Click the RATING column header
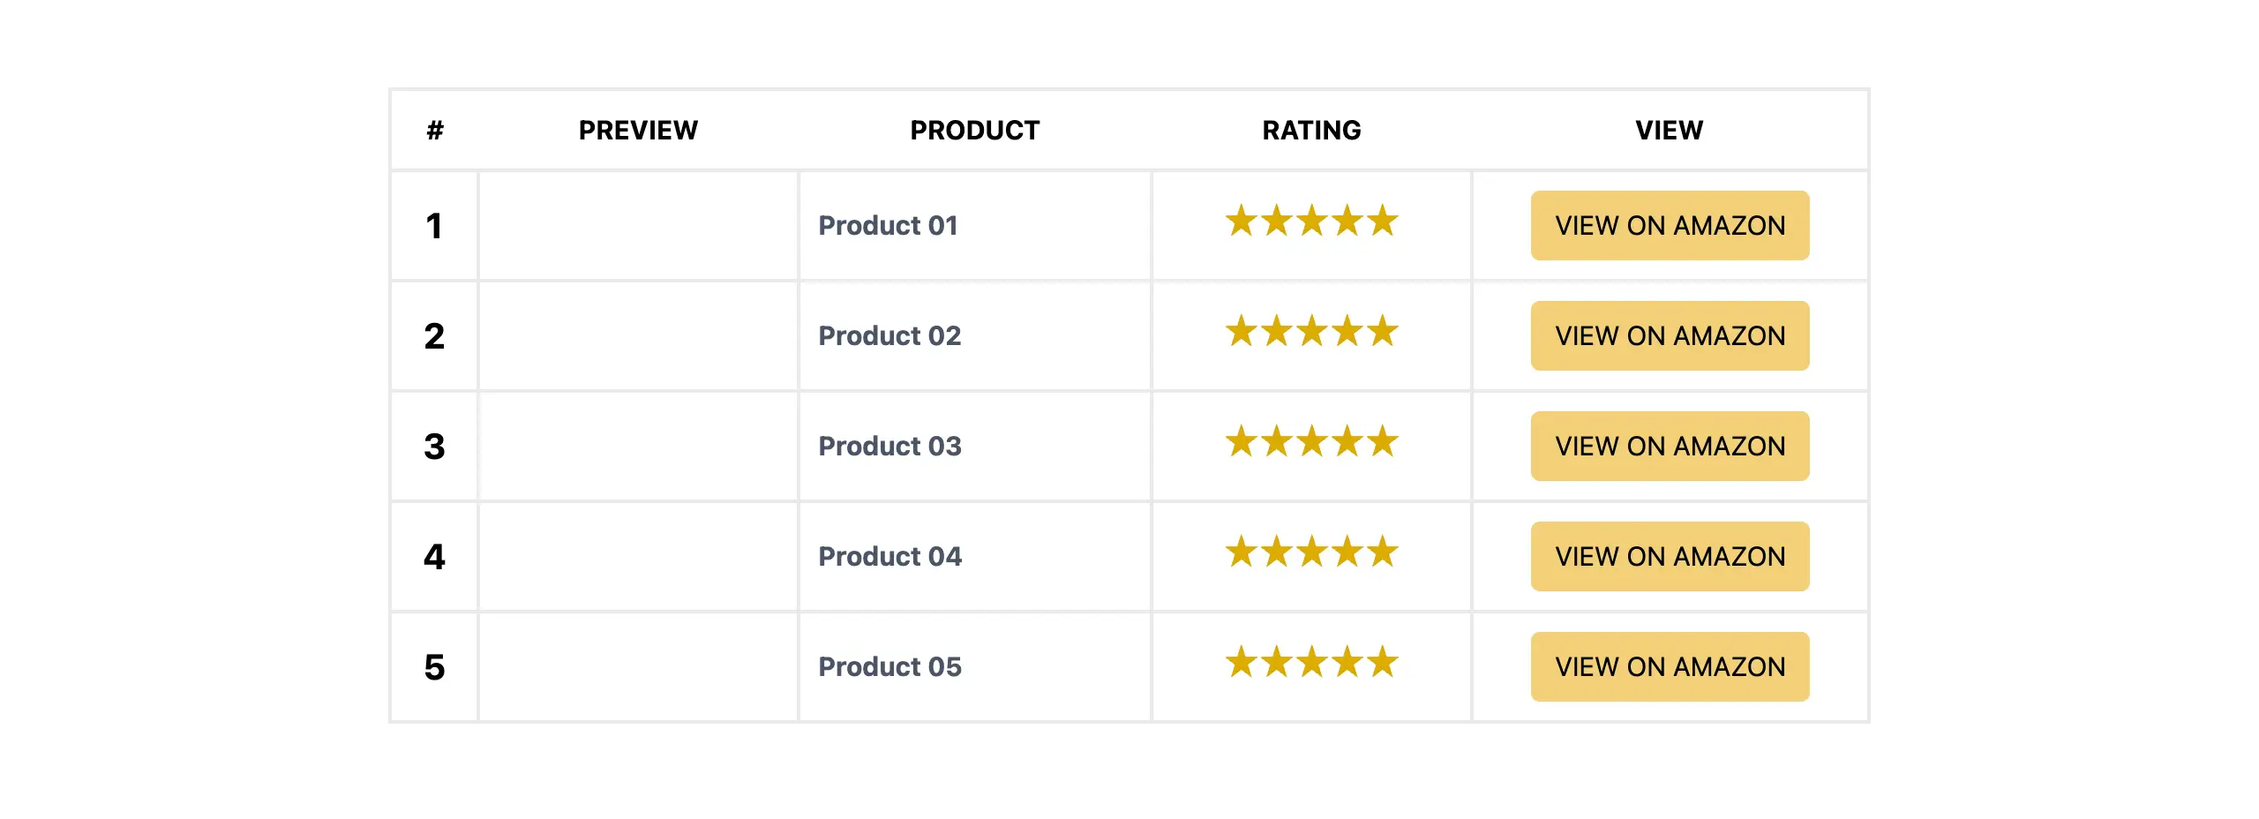Image resolution: width=2259 pixels, height=819 pixels. pyautogui.click(x=1311, y=131)
